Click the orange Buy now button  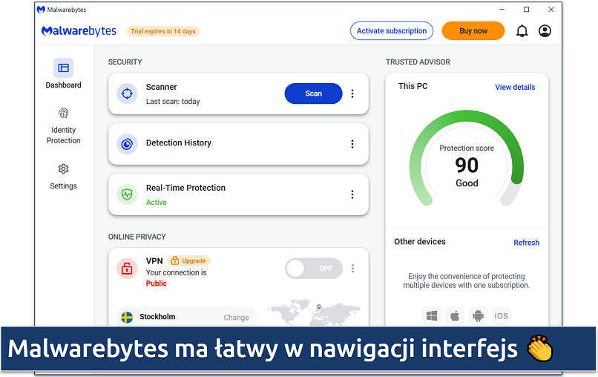[473, 31]
